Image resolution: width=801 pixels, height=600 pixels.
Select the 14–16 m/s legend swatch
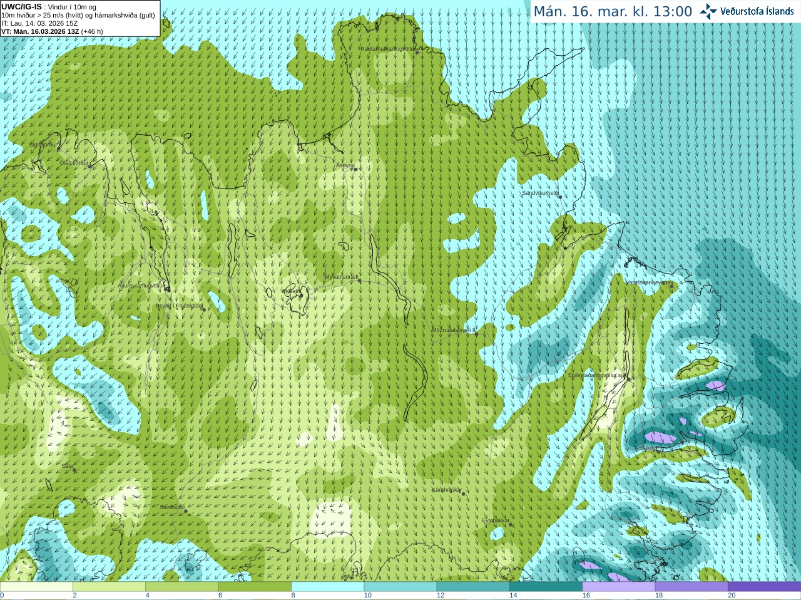coord(546,586)
